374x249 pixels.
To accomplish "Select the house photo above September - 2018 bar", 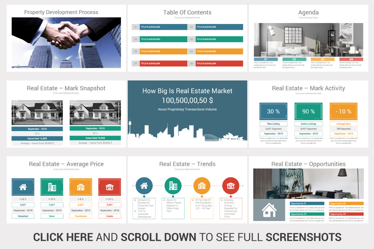I will click(x=37, y=113).
